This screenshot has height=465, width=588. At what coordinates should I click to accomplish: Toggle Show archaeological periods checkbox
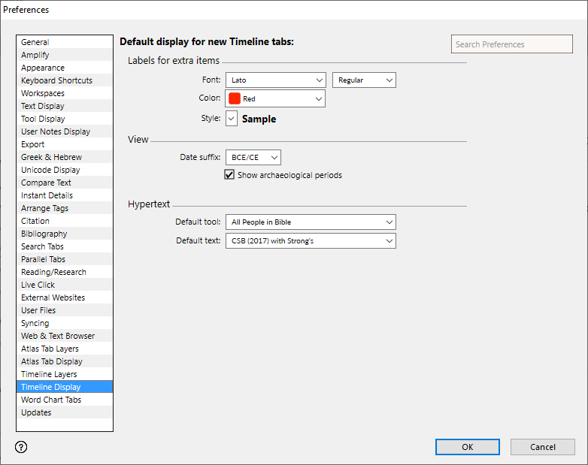pyautogui.click(x=230, y=175)
